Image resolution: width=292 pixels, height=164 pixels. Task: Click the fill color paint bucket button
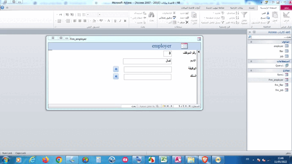point(94,21)
